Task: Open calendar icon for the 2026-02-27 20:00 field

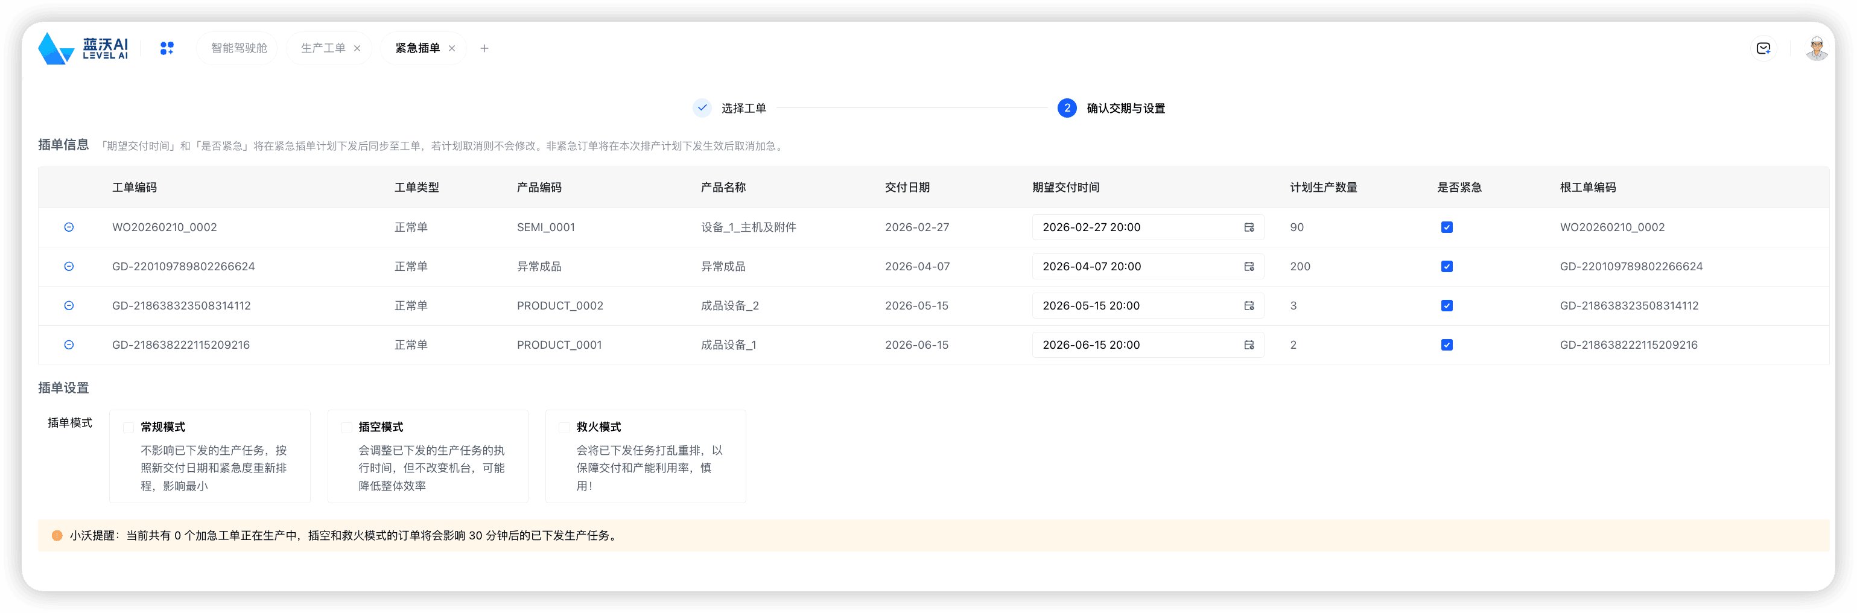Action: tap(1249, 227)
